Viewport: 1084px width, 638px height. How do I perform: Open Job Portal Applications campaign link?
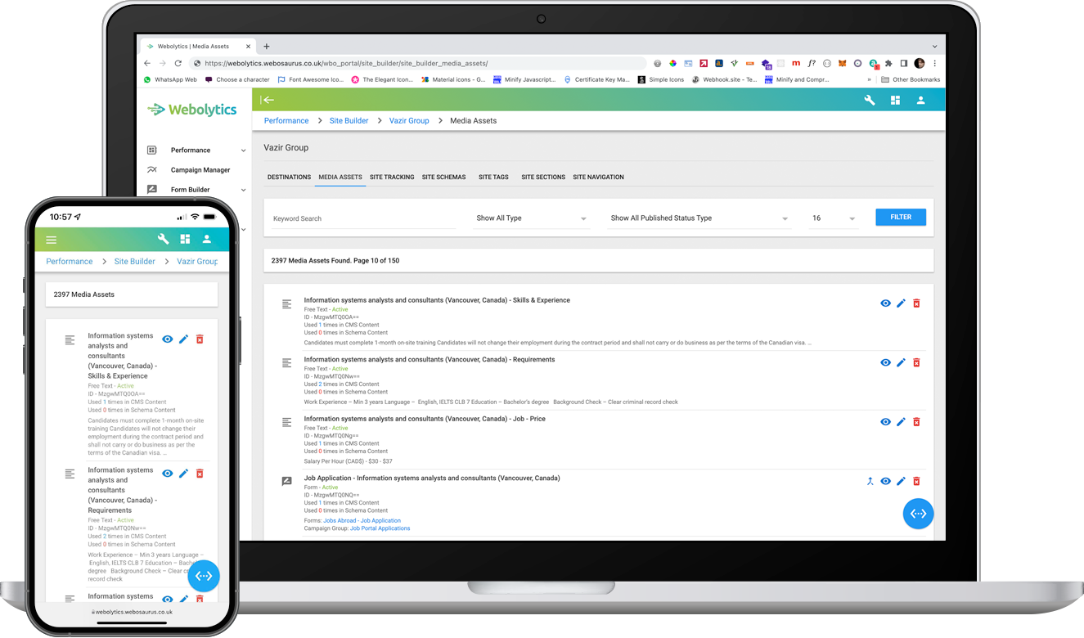[380, 528]
